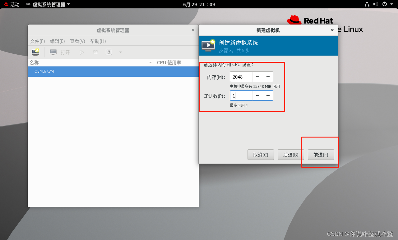Click the 取消(C) button
The height and width of the screenshot is (240, 398).
coord(261,155)
